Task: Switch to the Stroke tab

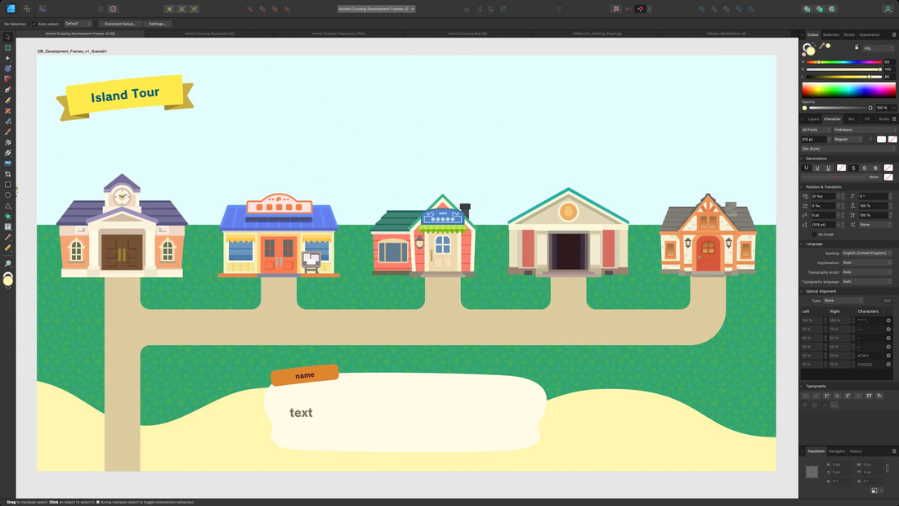Action: [x=849, y=34]
